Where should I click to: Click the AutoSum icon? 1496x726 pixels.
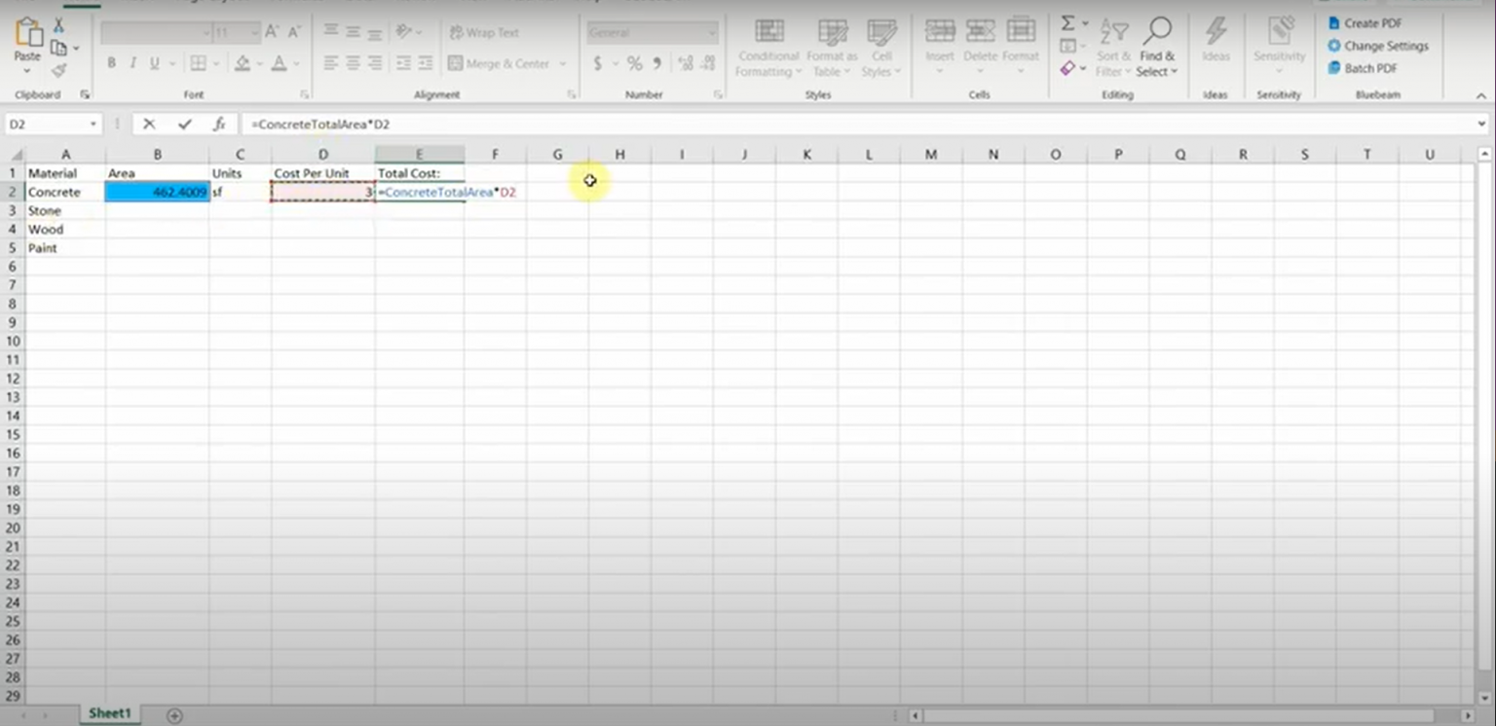pos(1067,20)
